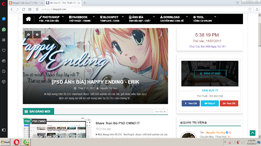Expand the BLOGSPOT dropdown chevron

tap(123, 17)
